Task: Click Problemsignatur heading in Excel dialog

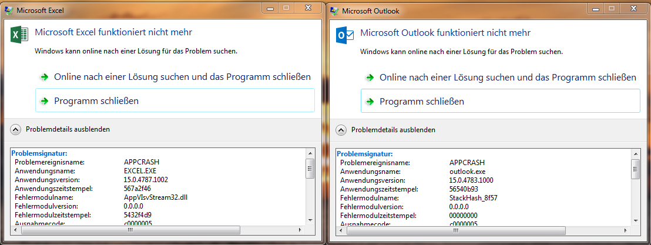Action: 39,153
